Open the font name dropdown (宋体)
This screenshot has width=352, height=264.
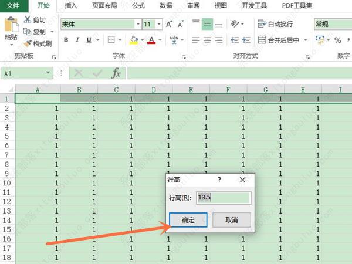137,24
